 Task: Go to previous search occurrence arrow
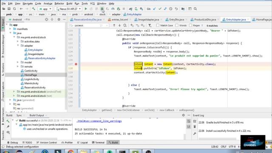click(114, 25)
